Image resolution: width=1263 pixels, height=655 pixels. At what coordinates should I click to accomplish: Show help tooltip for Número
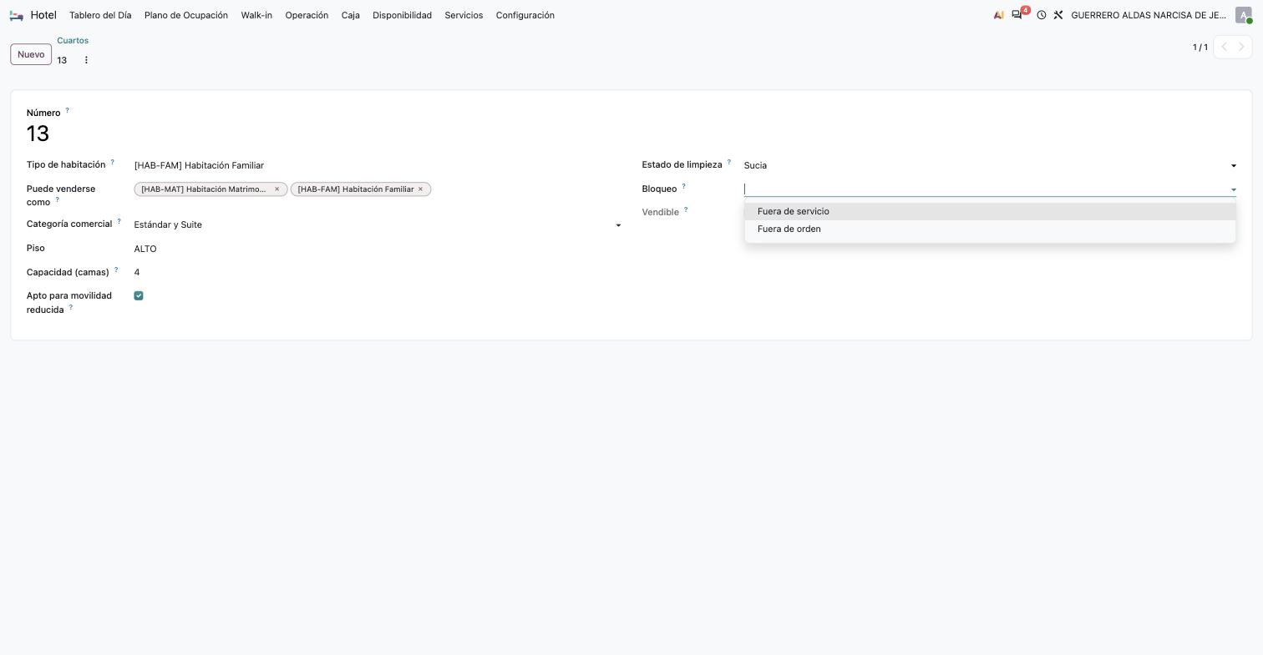click(x=67, y=110)
